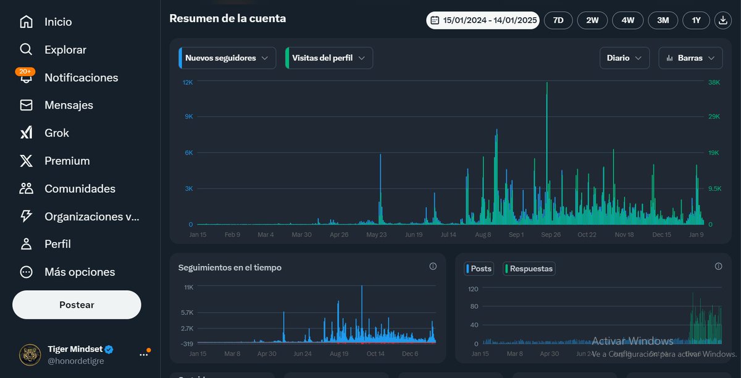
Task: Click Mensajes label in sidebar
Action: point(69,105)
